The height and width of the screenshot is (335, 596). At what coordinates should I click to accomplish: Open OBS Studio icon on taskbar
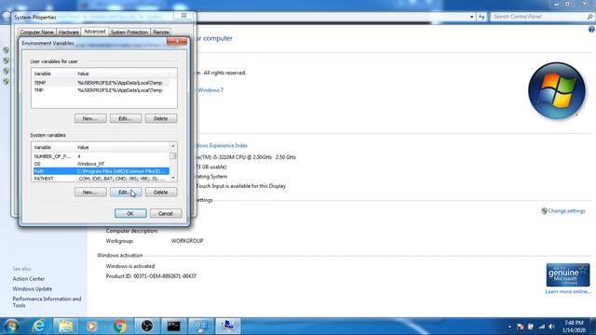pyautogui.click(x=147, y=327)
